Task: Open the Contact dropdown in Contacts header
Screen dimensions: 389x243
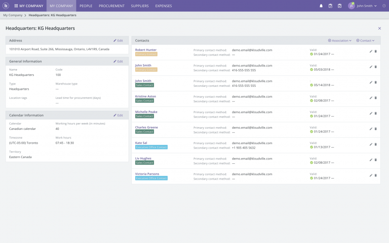Action: [x=365, y=40]
